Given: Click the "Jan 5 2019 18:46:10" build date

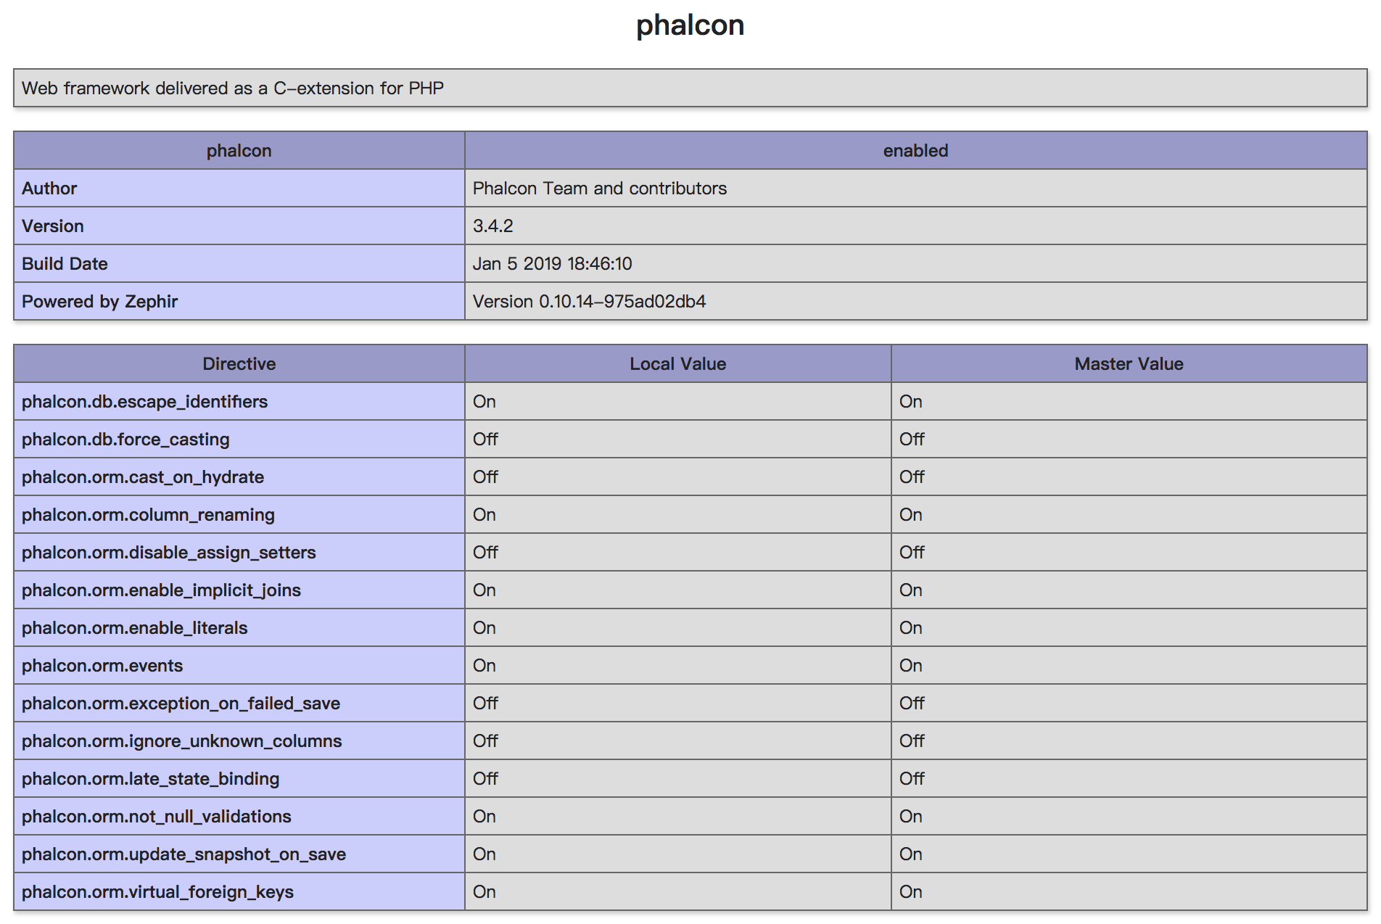Looking at the screenshot, I should point(553,264).
